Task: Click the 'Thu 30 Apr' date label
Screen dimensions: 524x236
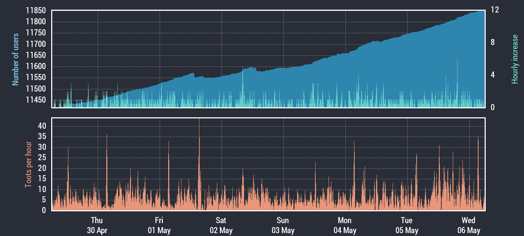Action: tap(97, 225)
